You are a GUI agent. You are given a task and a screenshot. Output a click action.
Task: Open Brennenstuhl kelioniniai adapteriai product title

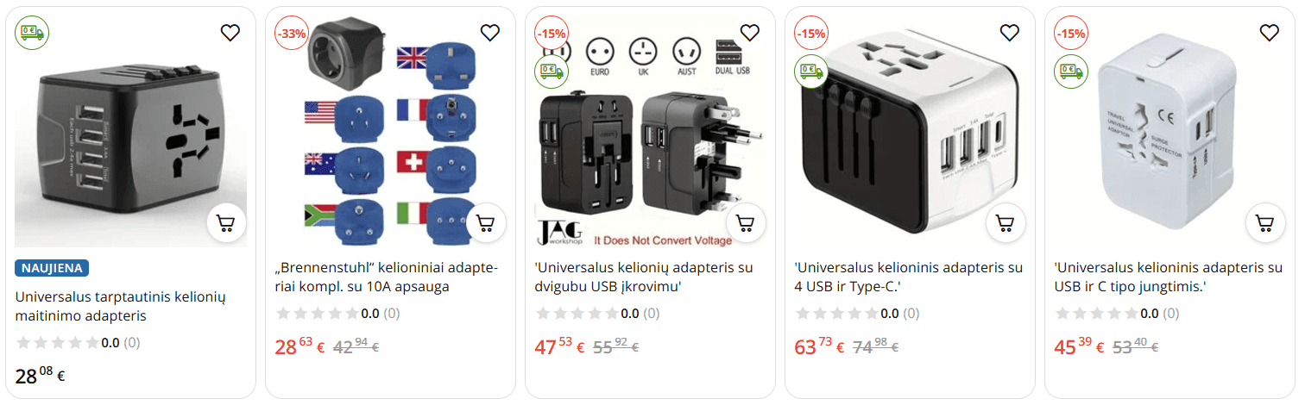point(387,277)
